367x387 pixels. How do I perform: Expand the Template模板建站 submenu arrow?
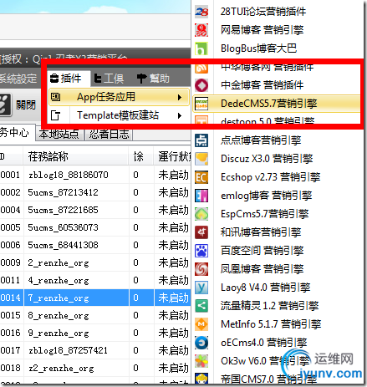coord(180,115)
